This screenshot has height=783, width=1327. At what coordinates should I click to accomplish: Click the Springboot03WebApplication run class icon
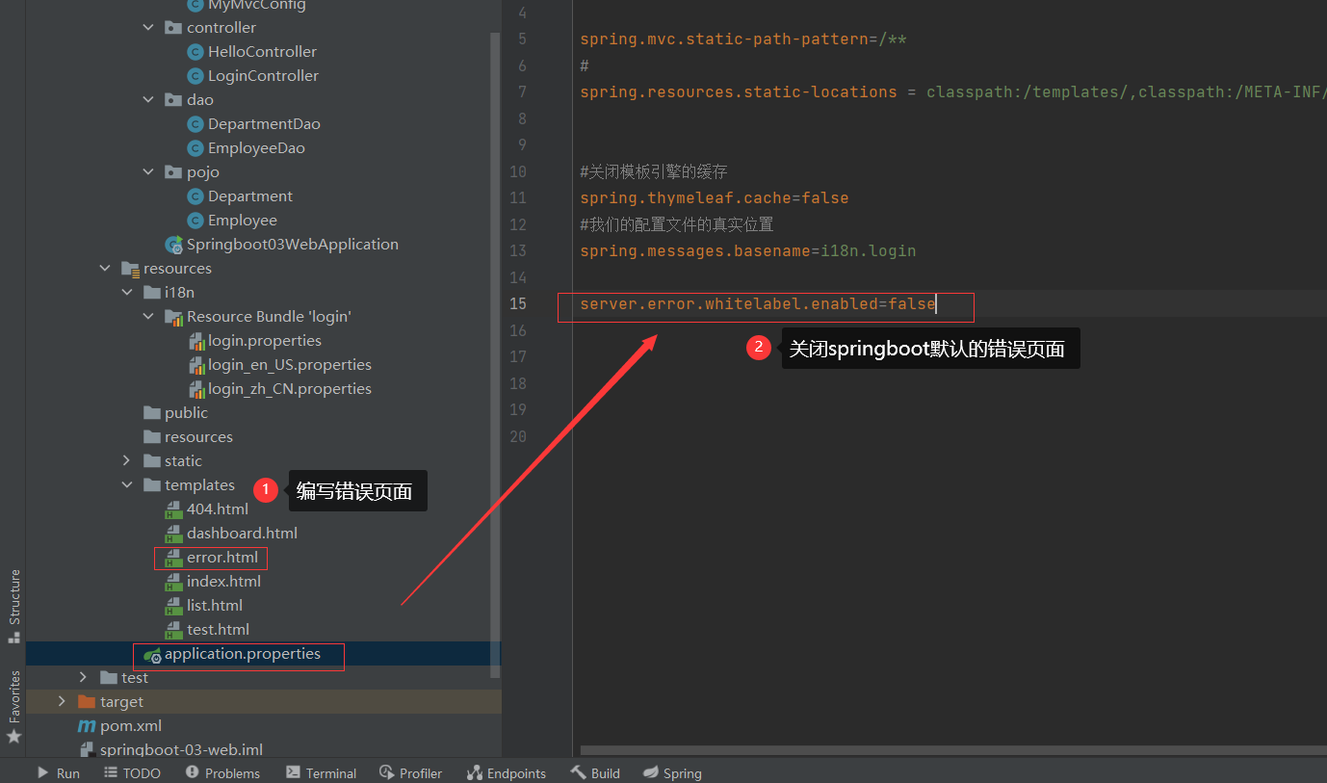[174, 245]
